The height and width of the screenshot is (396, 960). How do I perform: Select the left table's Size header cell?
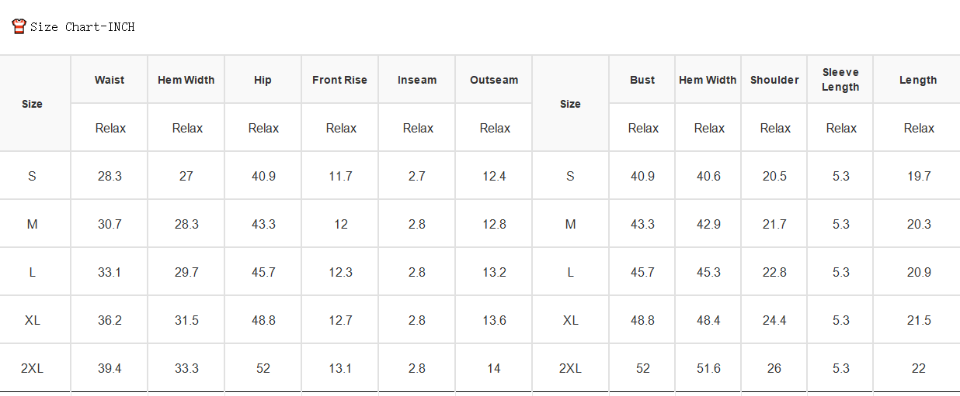(32, 104)
